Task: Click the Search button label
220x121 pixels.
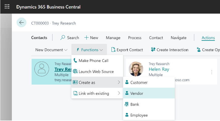Action: click(73, 38)
